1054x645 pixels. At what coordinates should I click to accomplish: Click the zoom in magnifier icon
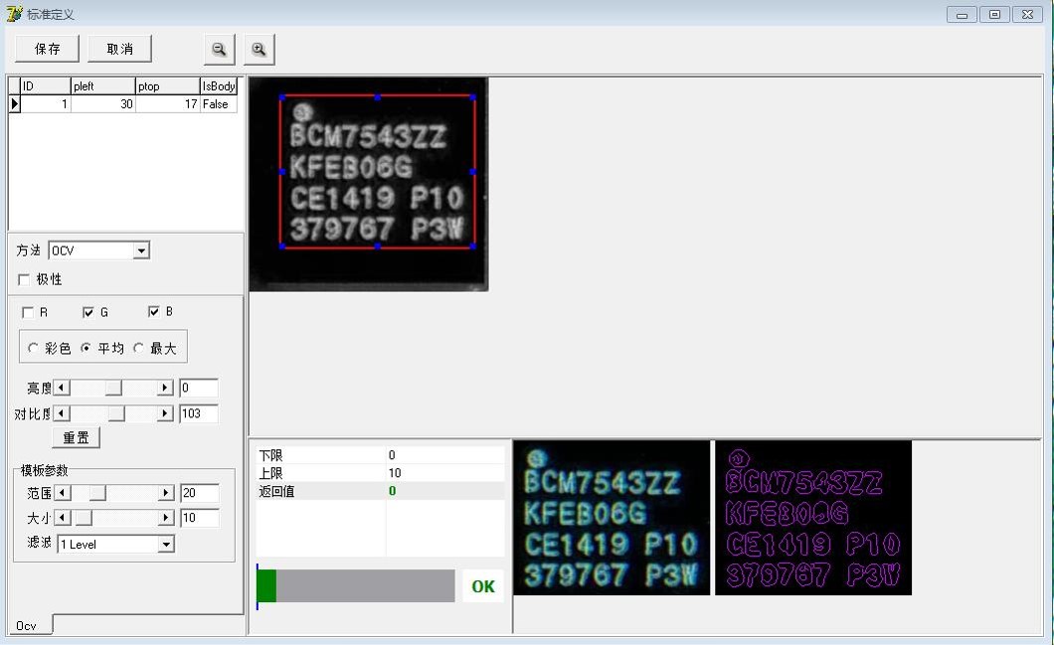[x=259, y=49]
